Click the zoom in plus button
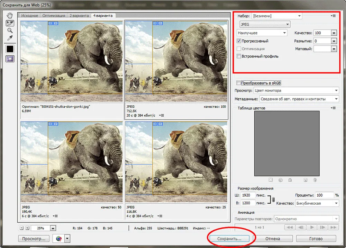Screen dimensions: 346x248 tap(27, 228)
